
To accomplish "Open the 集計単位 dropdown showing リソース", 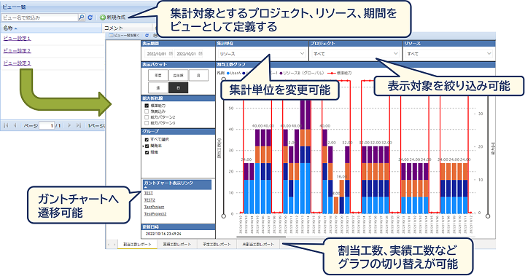I will (x=262, y=54).
